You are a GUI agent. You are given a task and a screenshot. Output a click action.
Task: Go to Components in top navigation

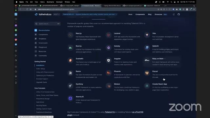click(140, 14)
